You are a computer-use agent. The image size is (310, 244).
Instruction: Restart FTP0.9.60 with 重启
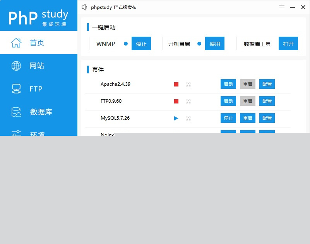pyautogui.click(x=248, y=101)
